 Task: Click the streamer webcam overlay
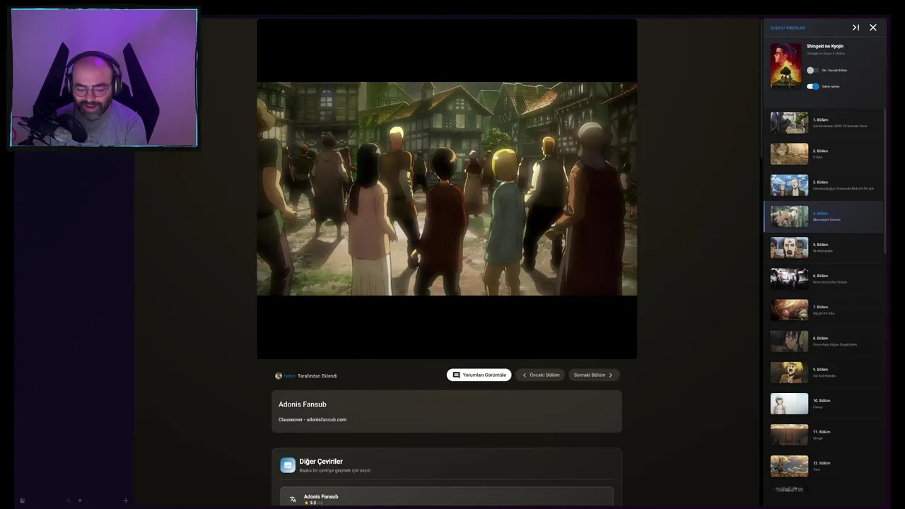[104, 78]
